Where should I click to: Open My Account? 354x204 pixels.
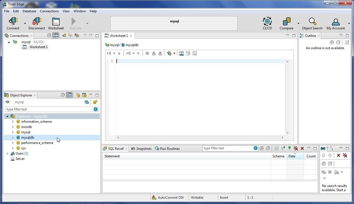coord(336,23)
